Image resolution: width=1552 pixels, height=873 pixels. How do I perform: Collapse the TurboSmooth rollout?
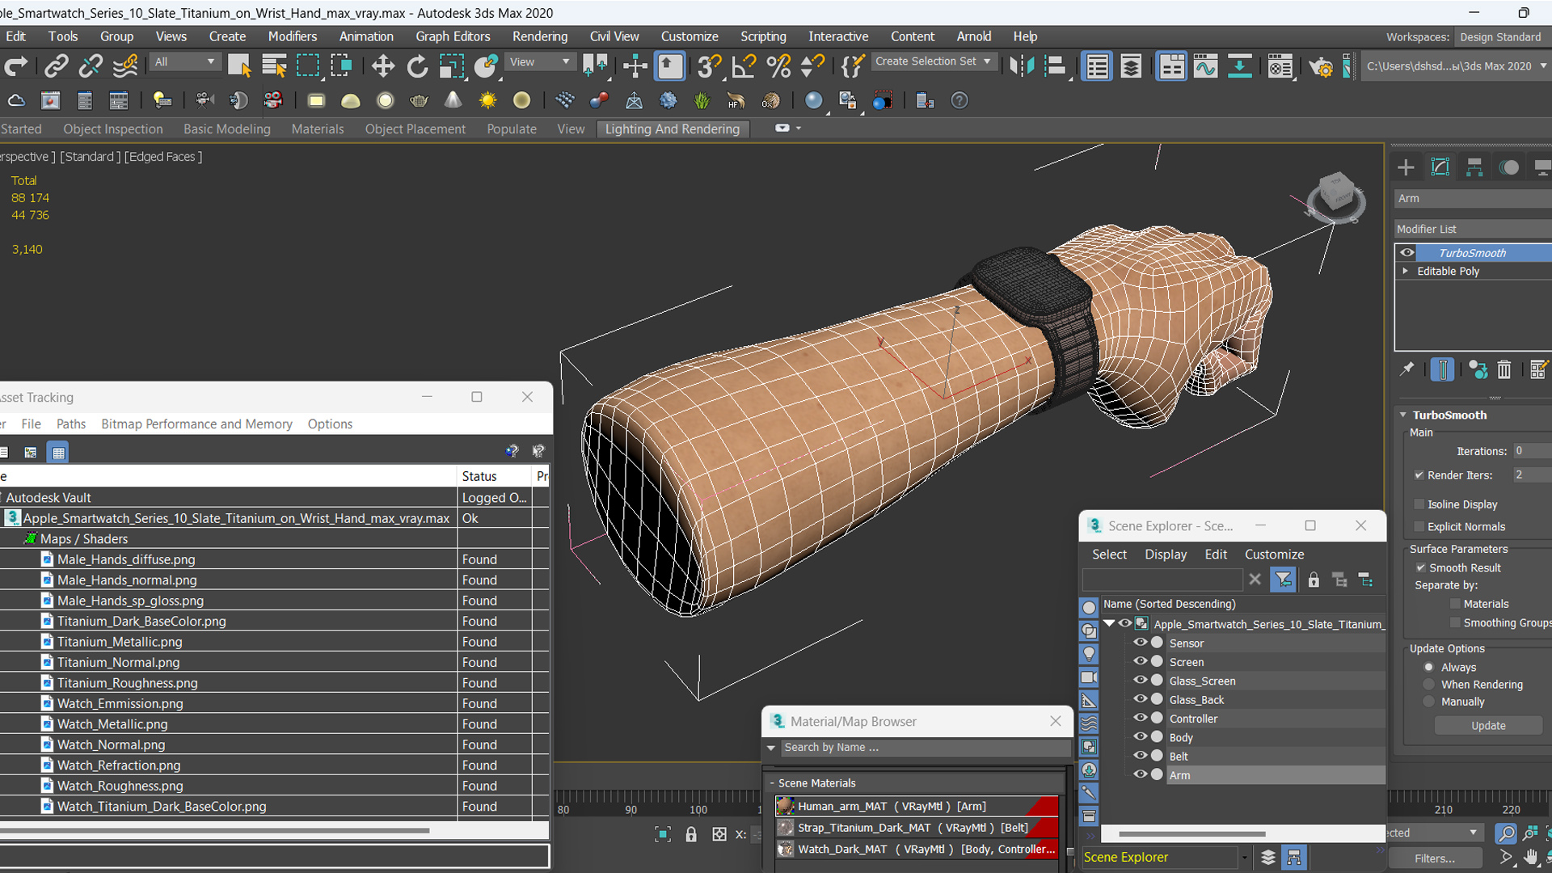point(1404,415)
